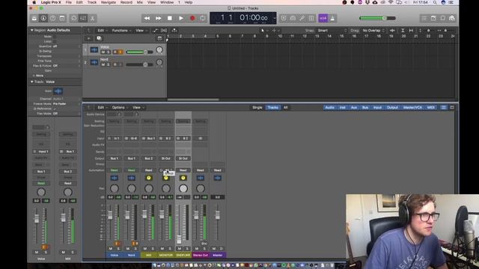Screen dimensions: 479x269
Task: Show Automation in Tracks area toolbar
Action: pyautogui.click(x=155, y=31)
